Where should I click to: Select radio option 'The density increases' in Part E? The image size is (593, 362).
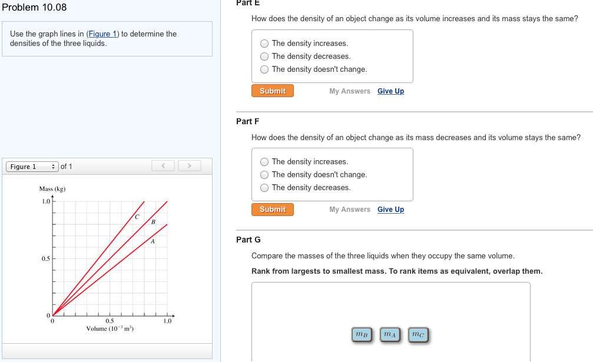(x=264, y=43)
